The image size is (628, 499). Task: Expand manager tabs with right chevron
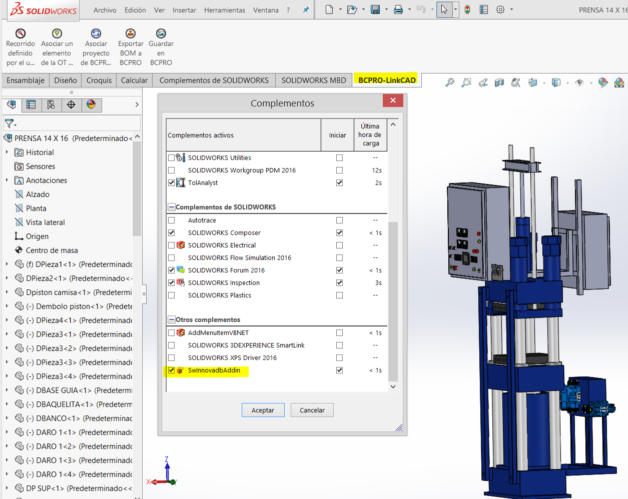(x=137, y=104)
